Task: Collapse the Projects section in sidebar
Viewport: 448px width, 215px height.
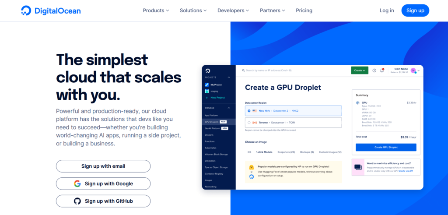Action: (x=228, y=77)
